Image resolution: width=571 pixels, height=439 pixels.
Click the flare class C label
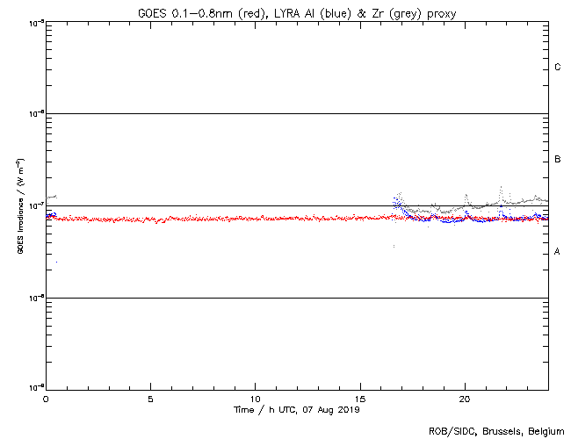click(557, 68)
